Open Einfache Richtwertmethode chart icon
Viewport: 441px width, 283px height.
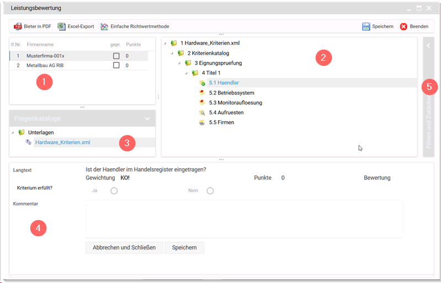coord(104,26)
